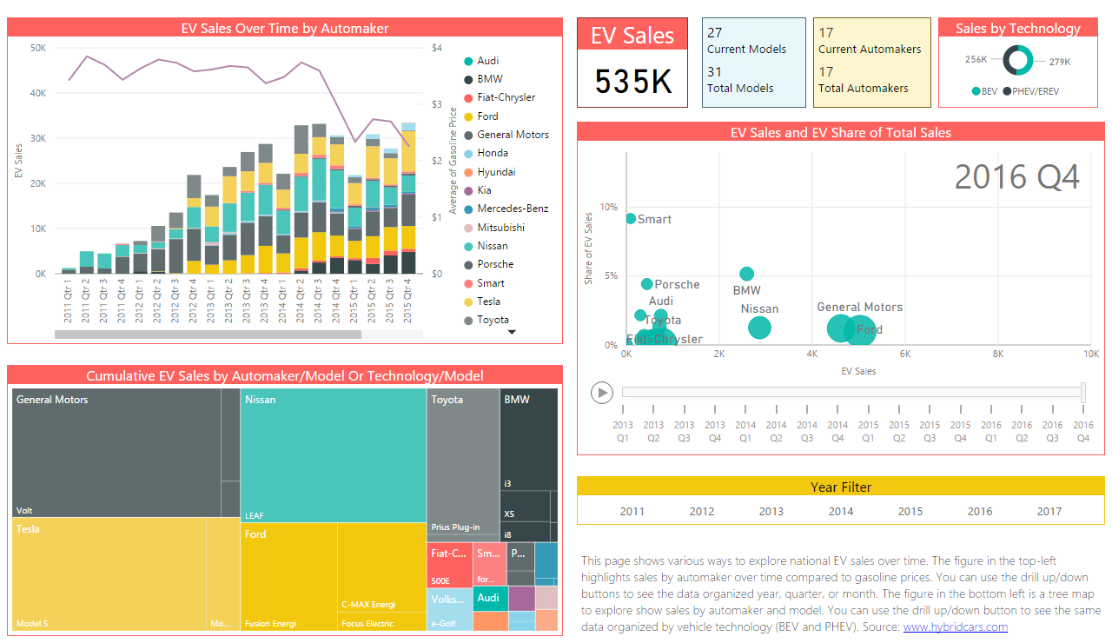The height and width of the screenshot is (643, 1112).
Task: Select the BMW X5 treemap tile
Action: (526, 506)
